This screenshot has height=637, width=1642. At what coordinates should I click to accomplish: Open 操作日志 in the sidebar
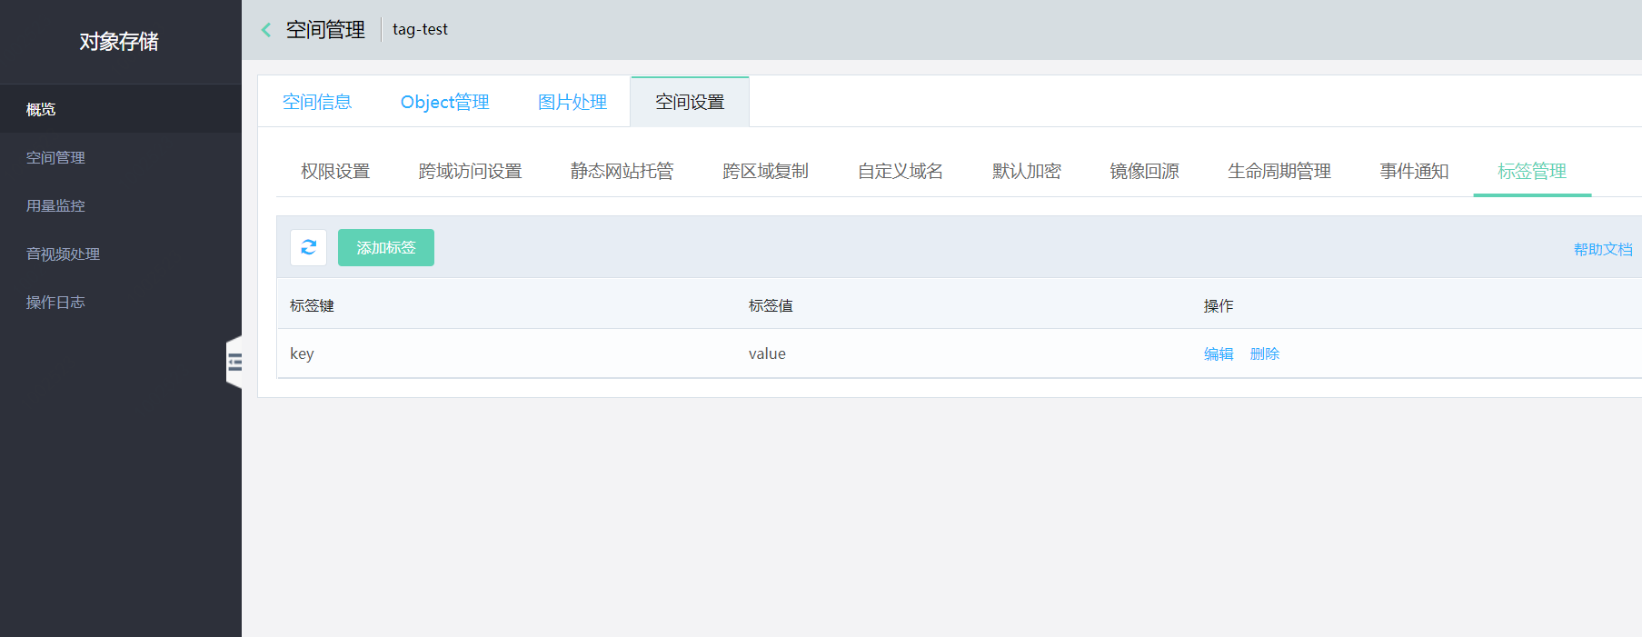(x=121, y=302)
